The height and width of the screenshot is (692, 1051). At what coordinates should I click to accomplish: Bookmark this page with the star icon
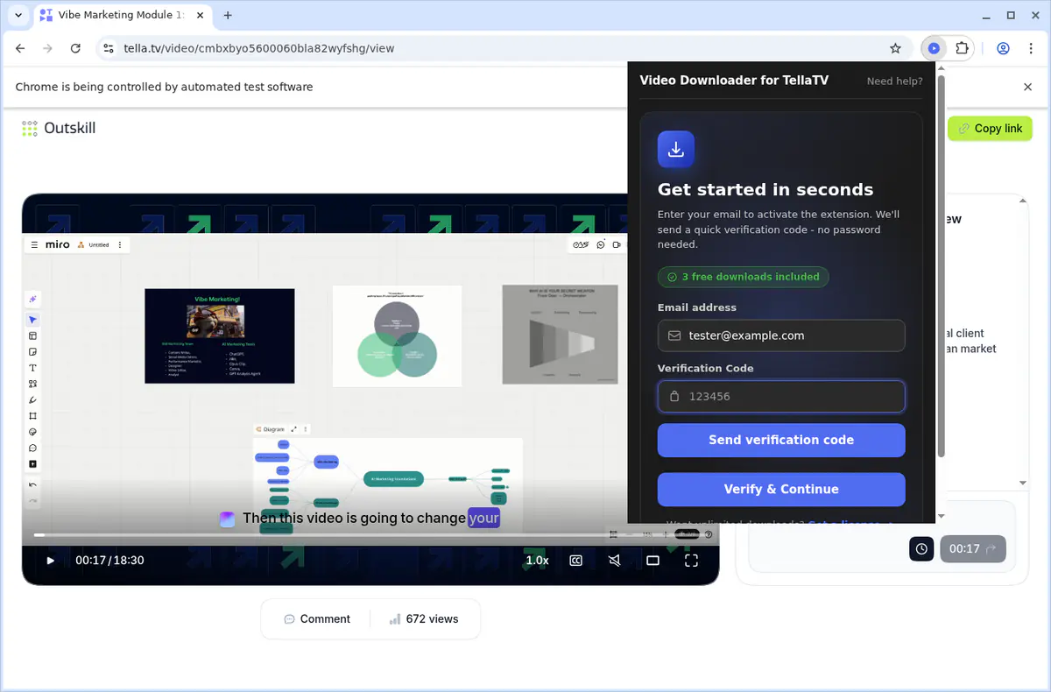(895, 48)
